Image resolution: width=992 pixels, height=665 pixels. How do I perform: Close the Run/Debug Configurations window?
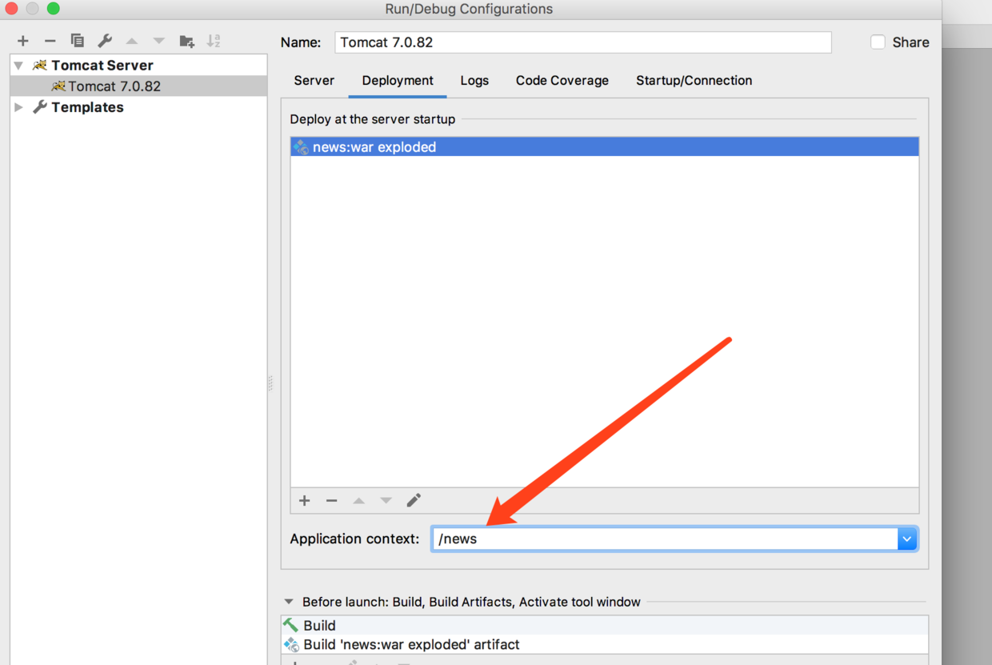point(11,9)
